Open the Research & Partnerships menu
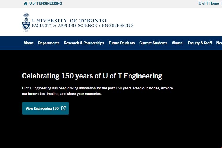This screenshot has height=148, width=222. [84, 43]
